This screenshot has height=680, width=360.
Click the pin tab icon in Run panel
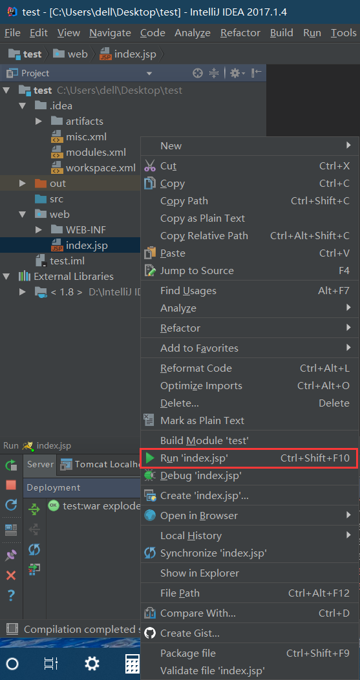point(11,555)
